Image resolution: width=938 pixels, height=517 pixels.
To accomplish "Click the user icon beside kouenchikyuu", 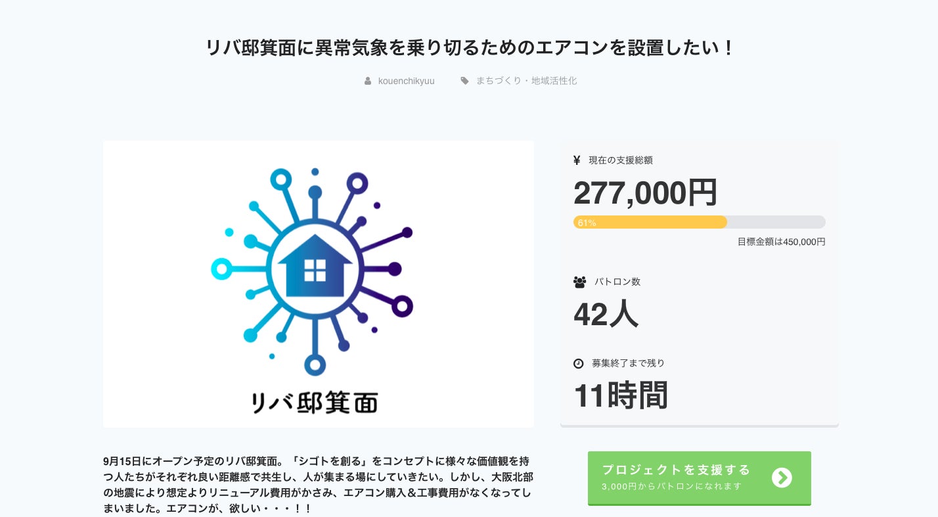I will (368, 81).
